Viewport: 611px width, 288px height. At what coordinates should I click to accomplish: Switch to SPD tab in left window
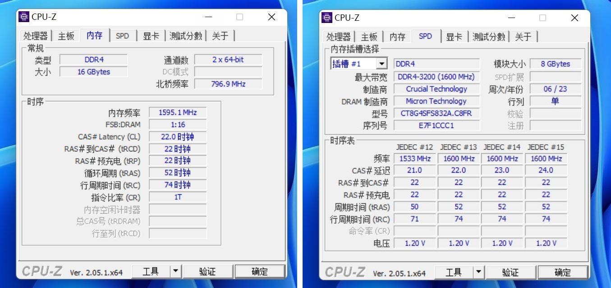click(122, 36)
